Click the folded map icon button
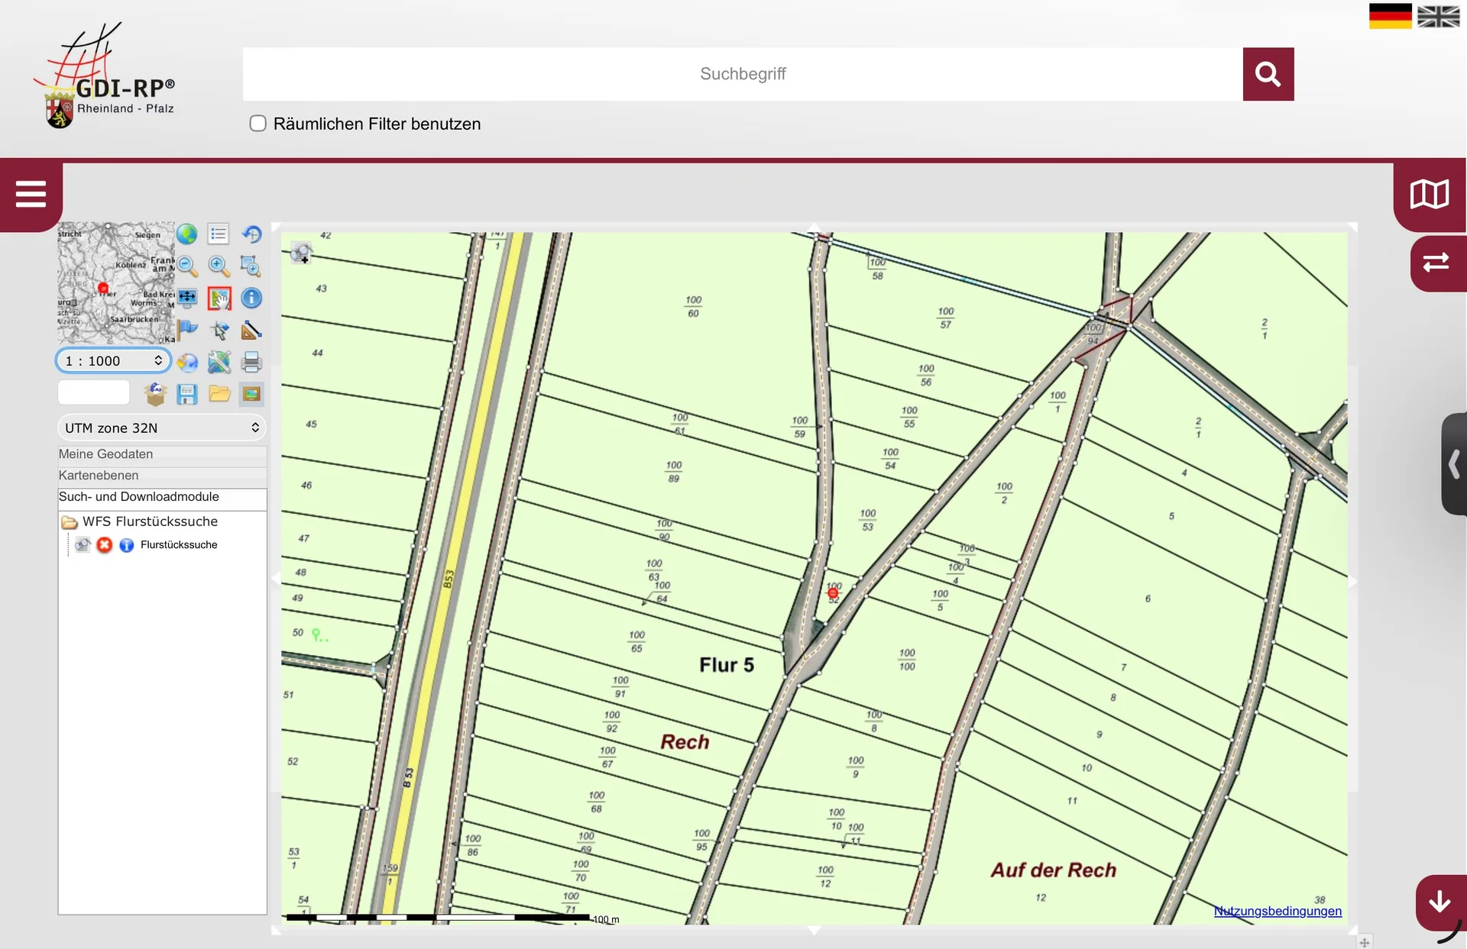This screenshot has width=1467, height=949. coord(1430,194)
